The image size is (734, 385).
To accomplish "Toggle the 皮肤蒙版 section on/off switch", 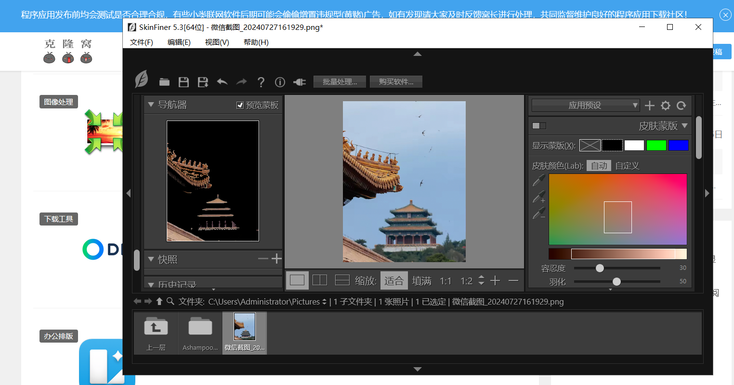I will pos(539,126).
